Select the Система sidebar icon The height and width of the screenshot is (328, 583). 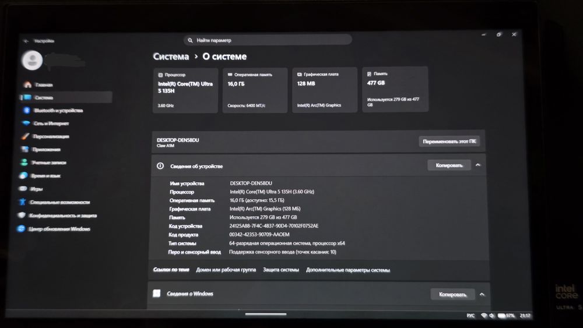point(27,97)
